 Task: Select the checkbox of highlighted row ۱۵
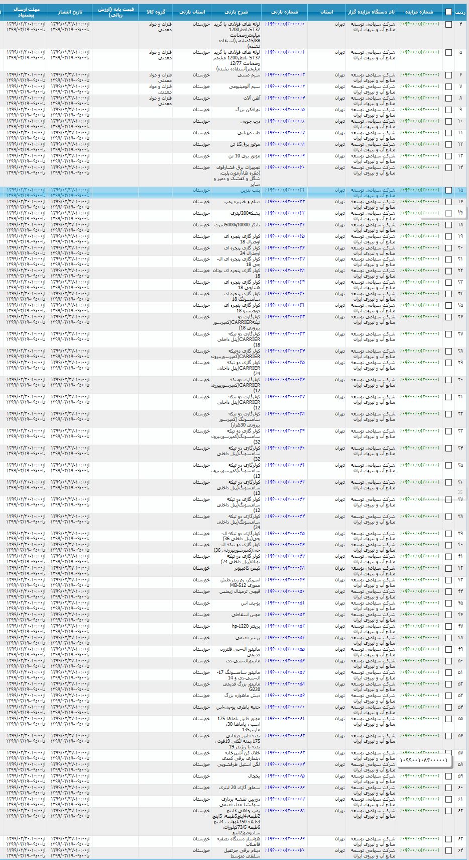click(448, 191)
